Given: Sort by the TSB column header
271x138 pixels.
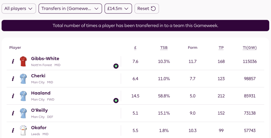Looking at the screenshot, I should pyautogui.click(x=164, y=48).
